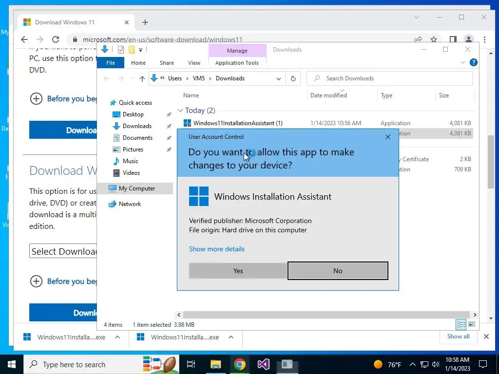Open Customize Quick Access Toolbar dropdown
This screenshot has width=499, height=374.
(x=140, y=50)
